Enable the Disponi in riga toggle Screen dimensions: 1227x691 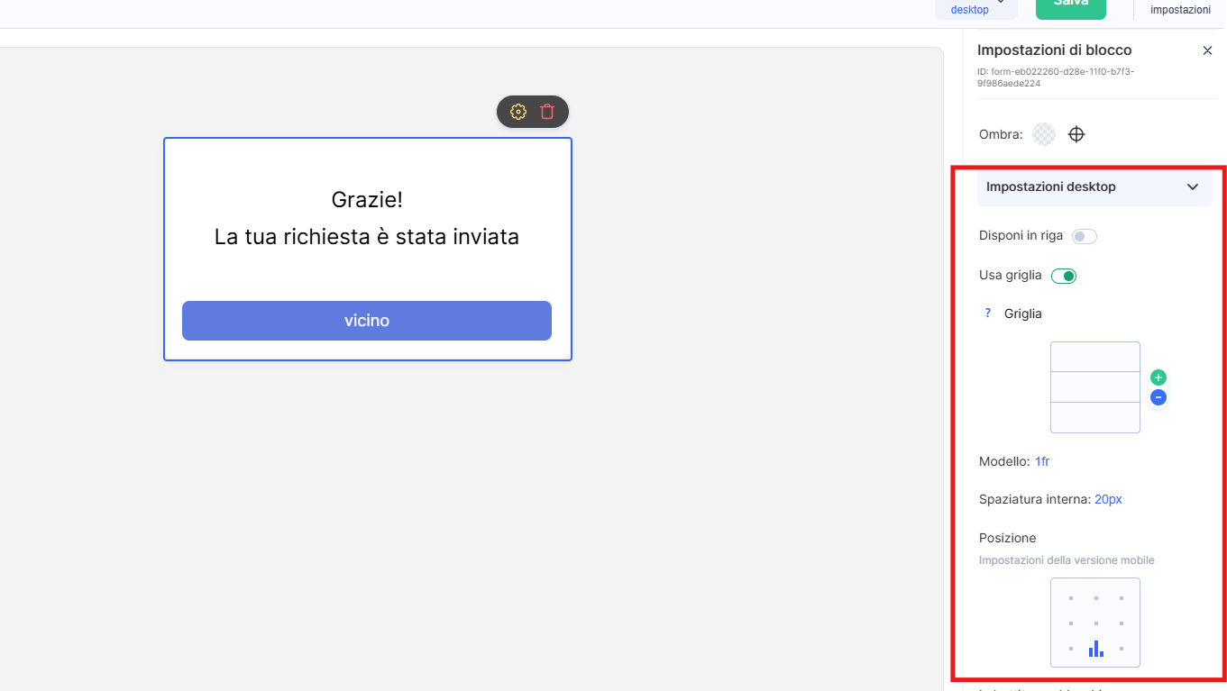1084,236
